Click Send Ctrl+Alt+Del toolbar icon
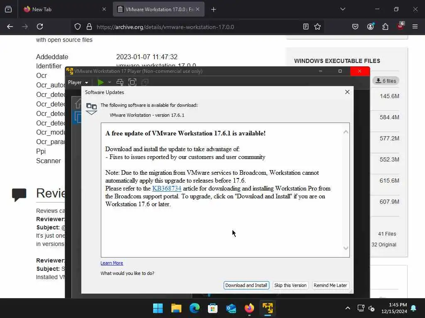 (120, 82)
